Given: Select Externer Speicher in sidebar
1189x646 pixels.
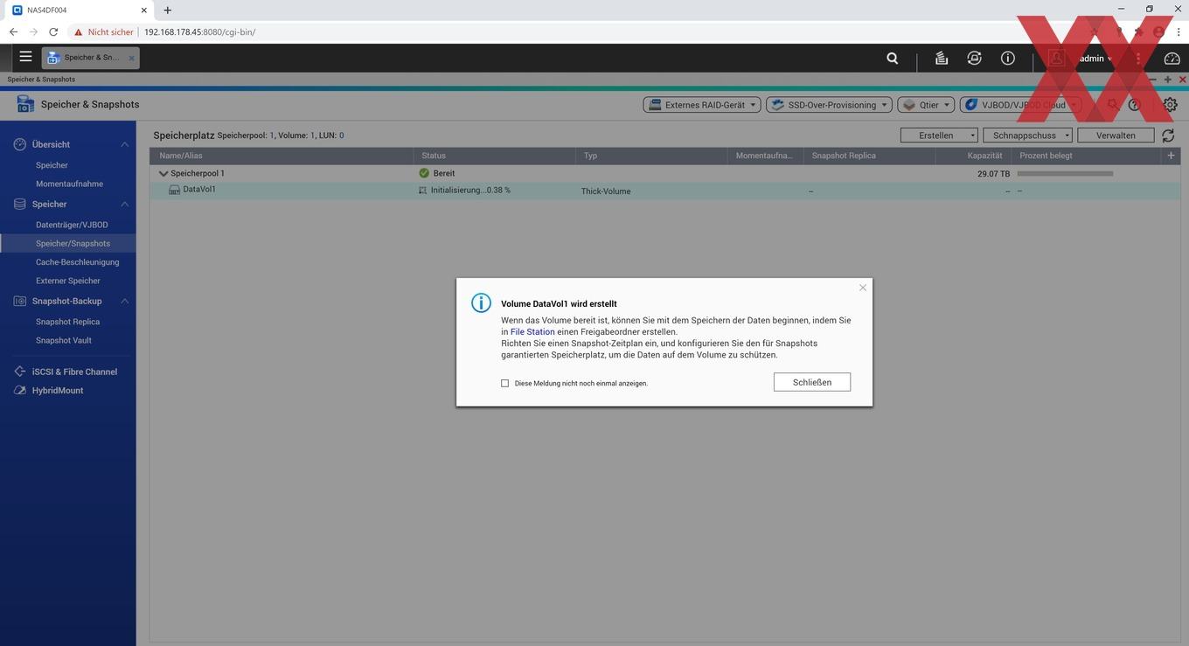Looking at the screenshot, I should [68, 281].
